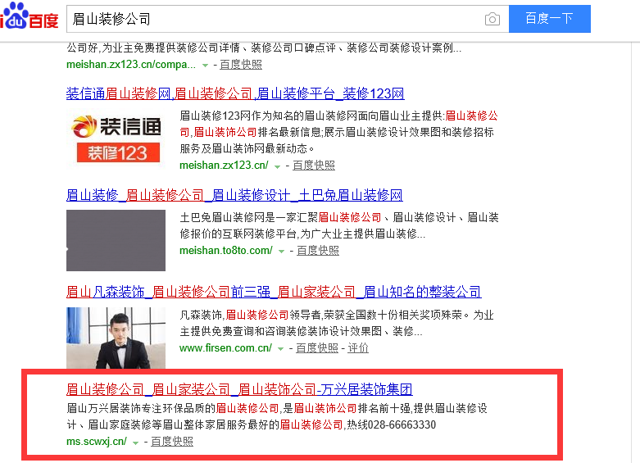This screenshot has height=463, width=640.
Task: Open the 土巴兔眉山装修网 result title
Action: coord(234,195)
